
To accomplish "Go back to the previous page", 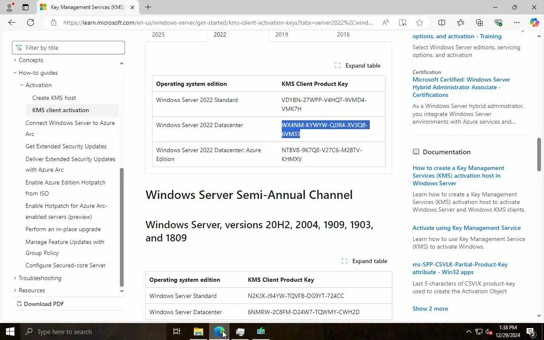I will tap(12, 23).
